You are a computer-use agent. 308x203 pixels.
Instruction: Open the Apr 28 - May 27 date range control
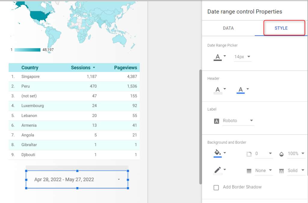click(x=77, y=180)
